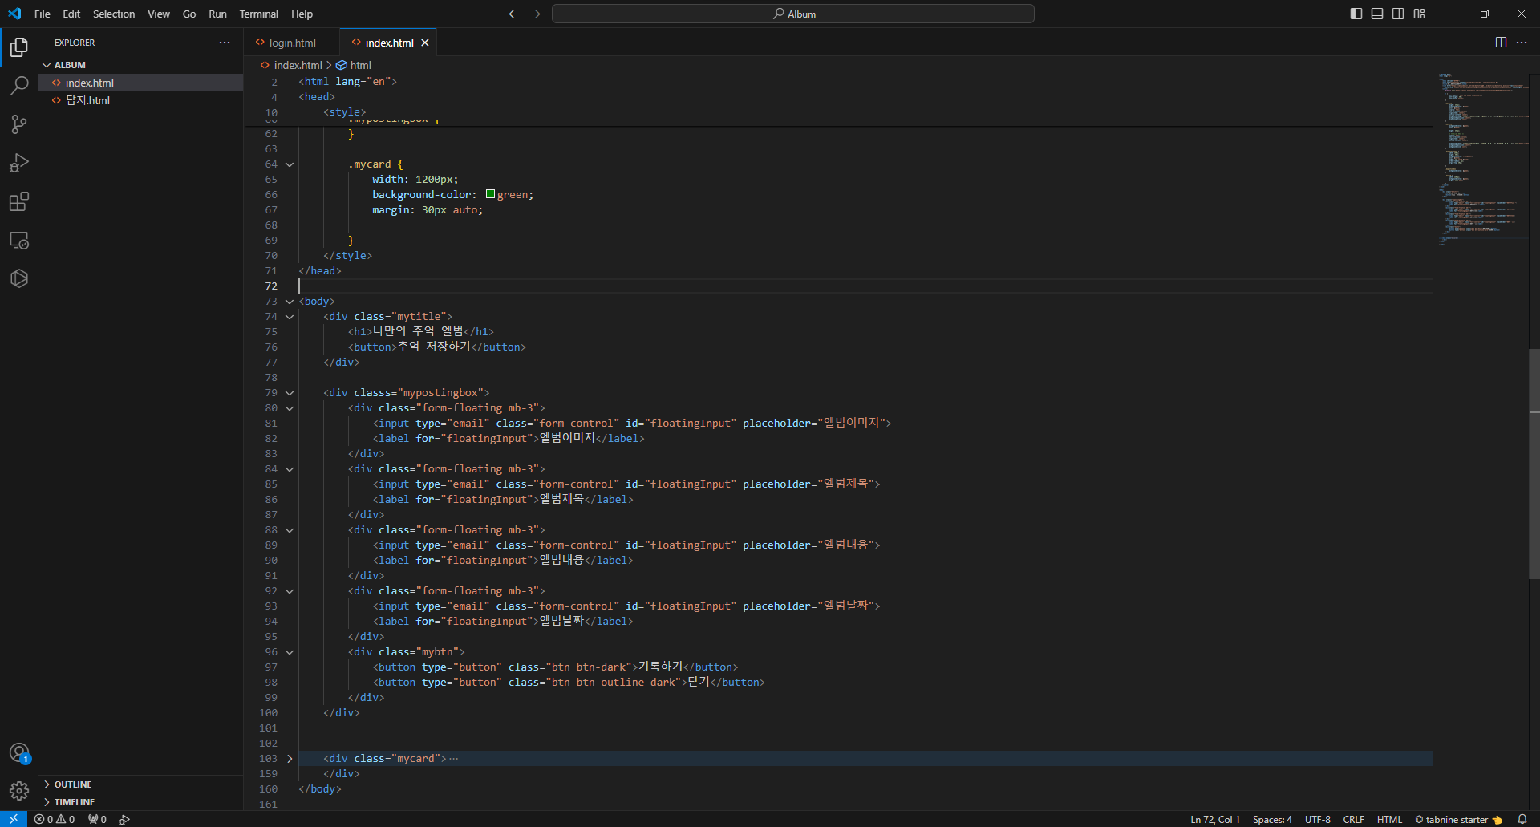The height and width of the screenshot is (827, 1540).
Task: Open the Terminal menu
Action: pyautogui.click(x=258, y=14)
